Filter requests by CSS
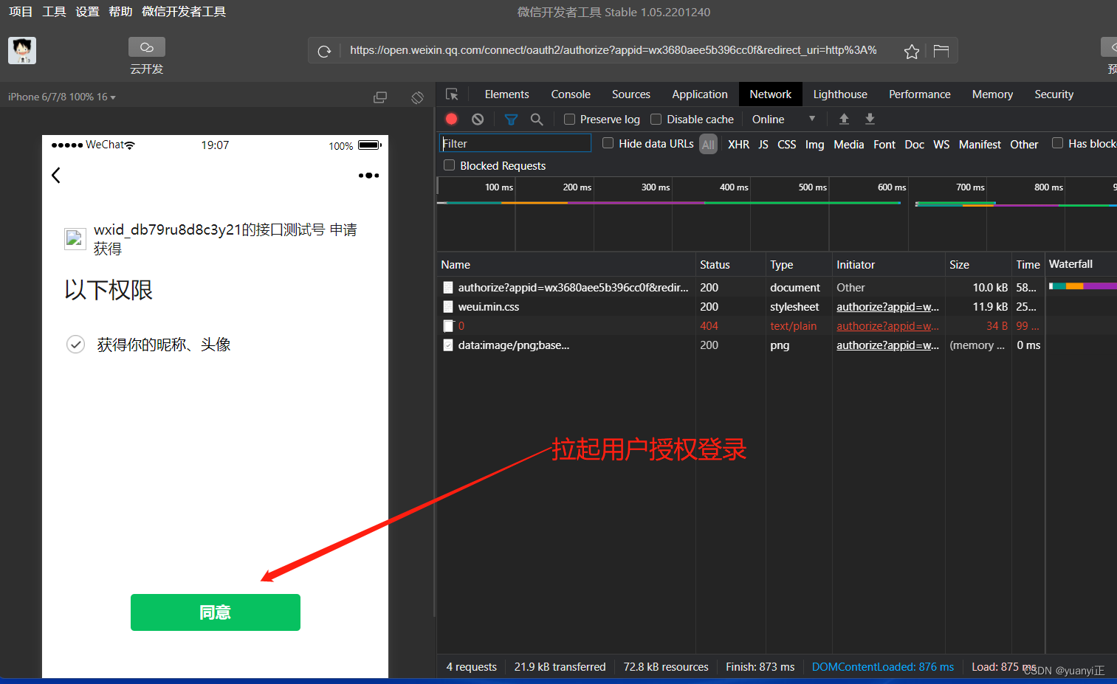The width and height of the screenshot is (1117, 684). (787, 145)
